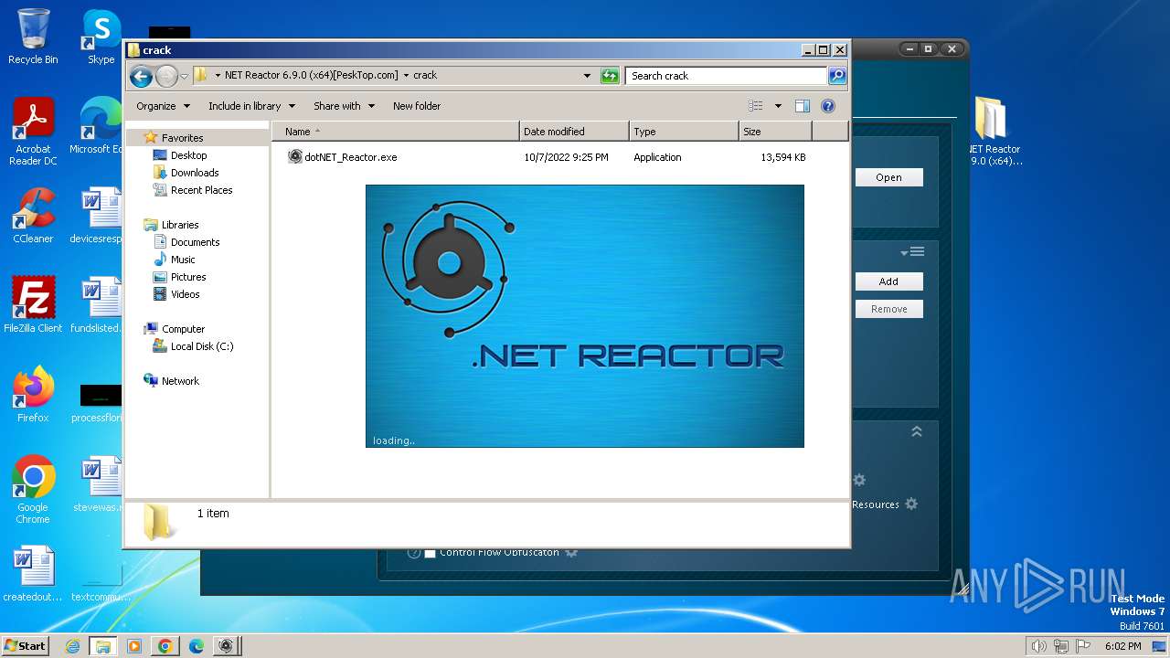The width and height of the screenshot is (1170, 658).
Task: Click Remove button in .NET Reactor
Action: pyautogui.click(x=888, y=309)
